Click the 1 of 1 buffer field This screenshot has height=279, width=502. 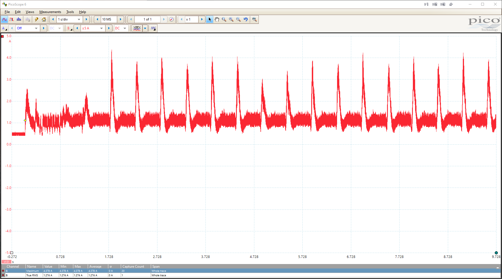(x=147, y=19)
